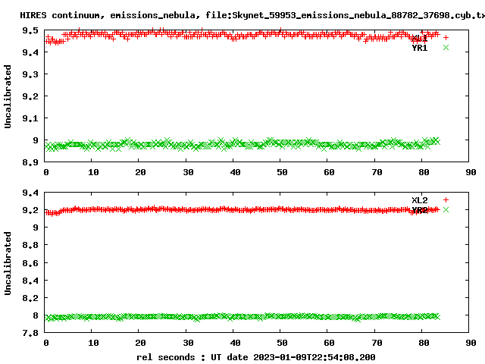The height and width of the screenshot is (364, 485).
Task: Click the 9.4 tick label on bottom plot
Action: pyautogui.click(x=30, y=193)
